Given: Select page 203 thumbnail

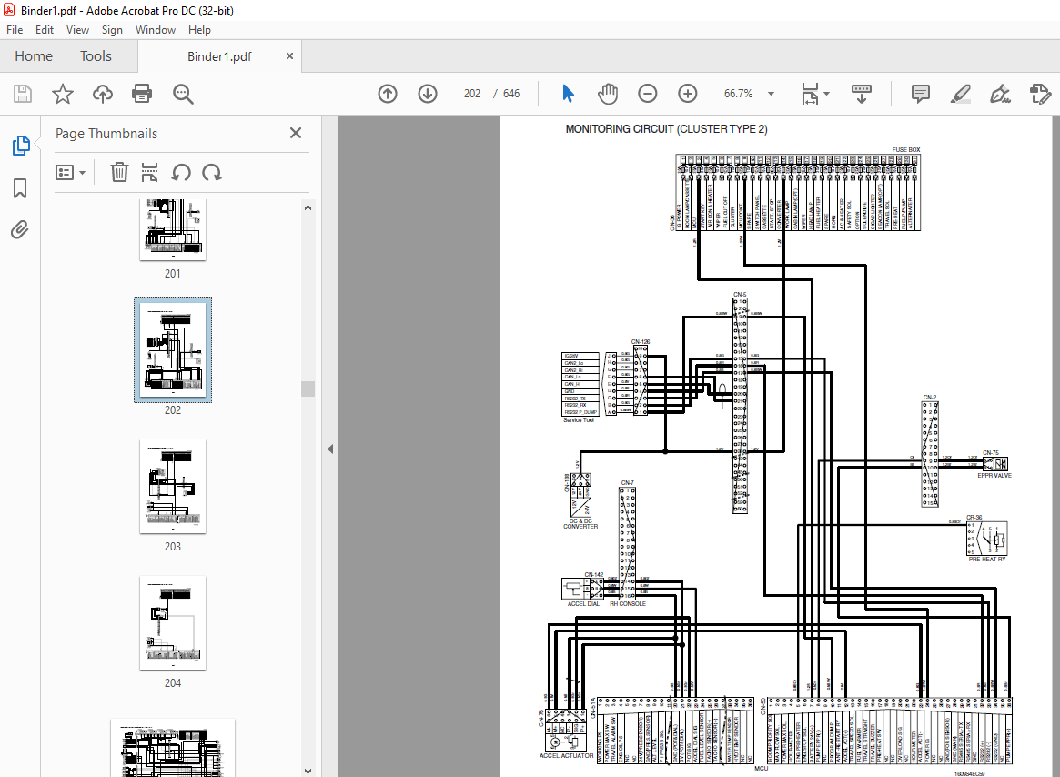Looking at the screenshot, I should click(x=172, y=486).
